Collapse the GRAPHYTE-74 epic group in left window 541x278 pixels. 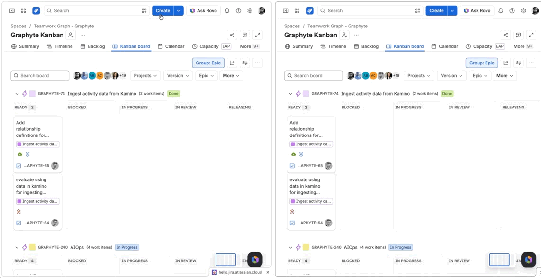17,93
